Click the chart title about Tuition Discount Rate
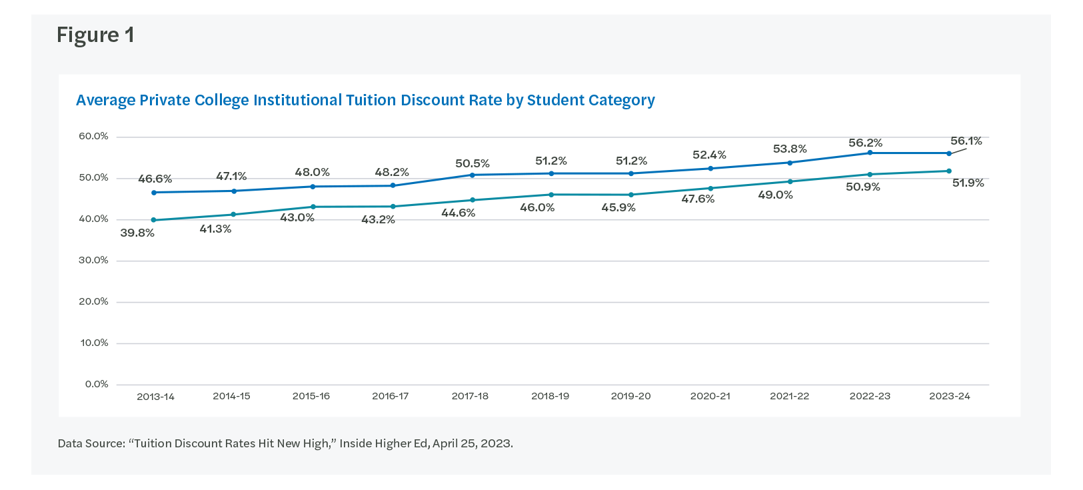The image size is (1083, 490). pyautogui.click(x=365, y=100)
